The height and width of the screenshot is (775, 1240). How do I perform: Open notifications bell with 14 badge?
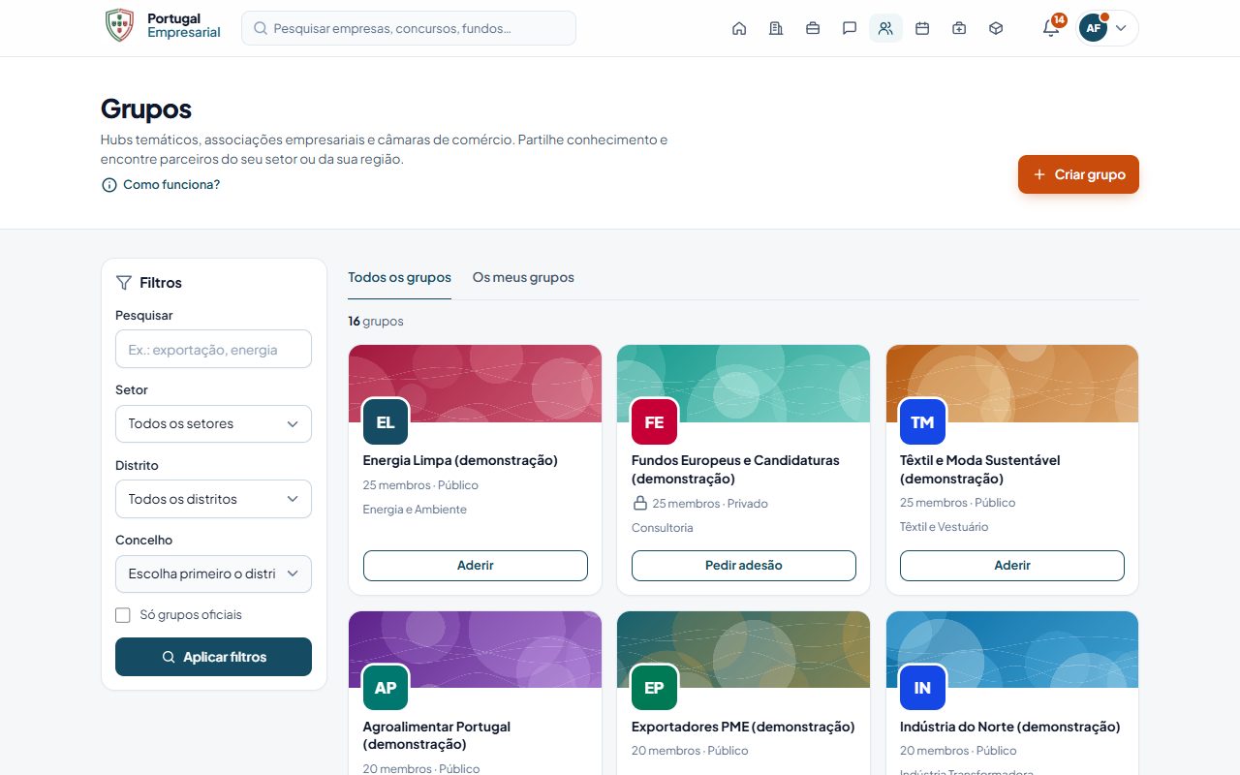tap(1051, 28)
